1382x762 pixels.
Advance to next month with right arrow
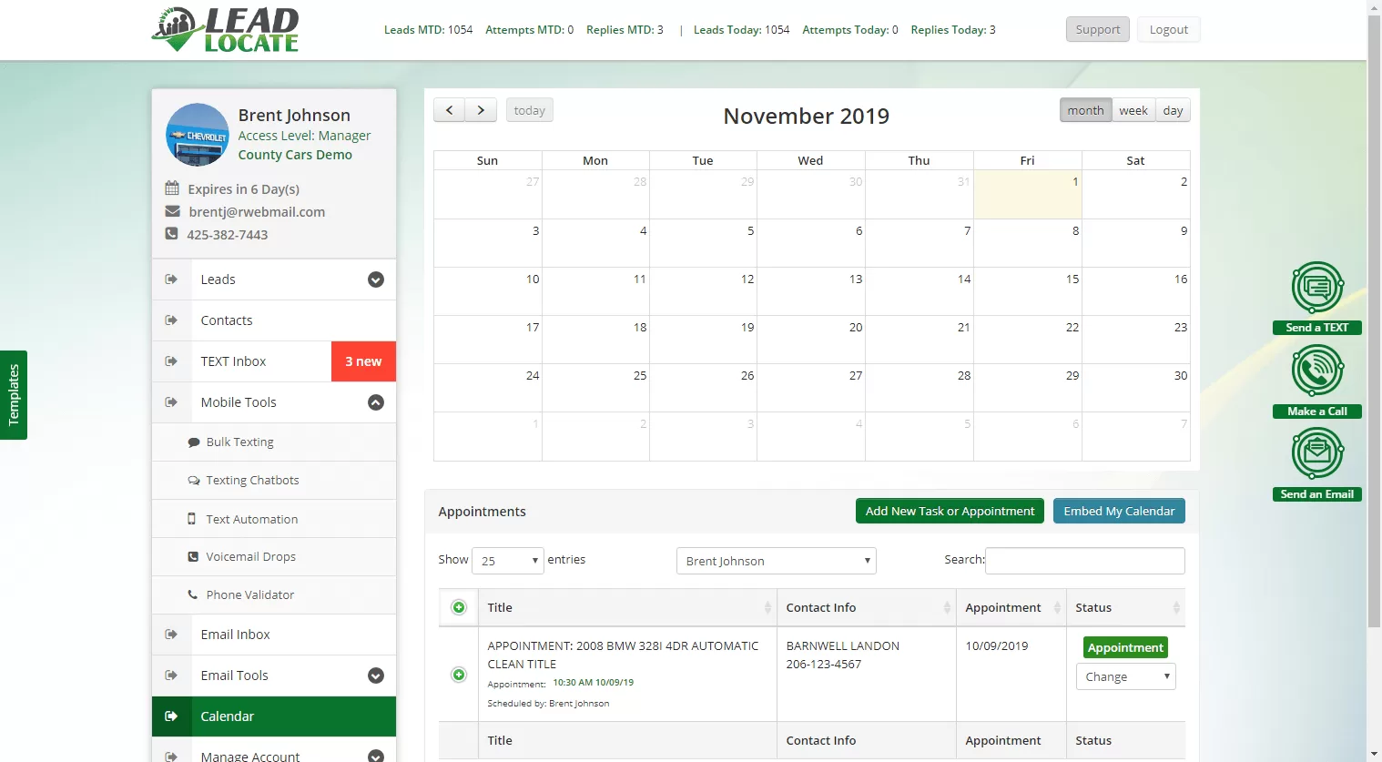pyautogui.click(x=481, y=110)
